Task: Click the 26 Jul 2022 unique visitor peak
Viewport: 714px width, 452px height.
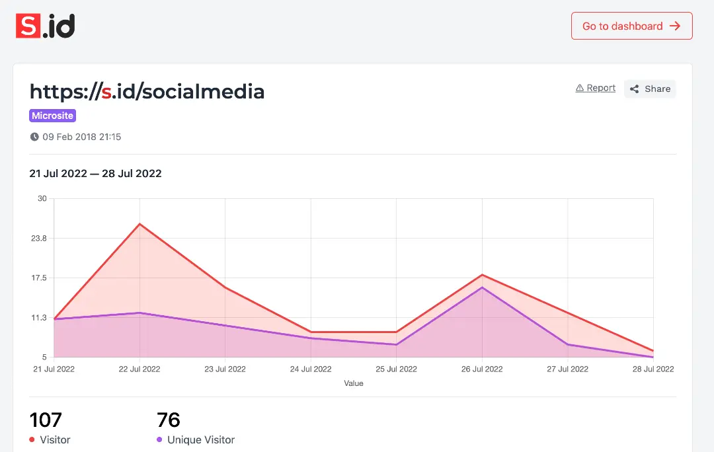Action: pyautogui.click(x=482, y=287)
